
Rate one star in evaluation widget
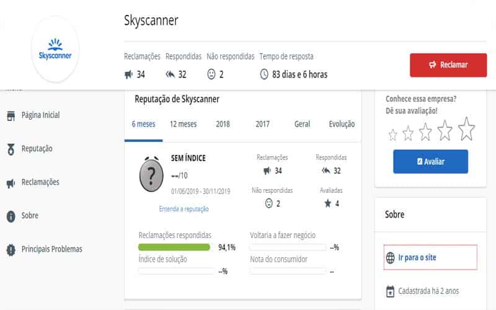click(393, 135)
